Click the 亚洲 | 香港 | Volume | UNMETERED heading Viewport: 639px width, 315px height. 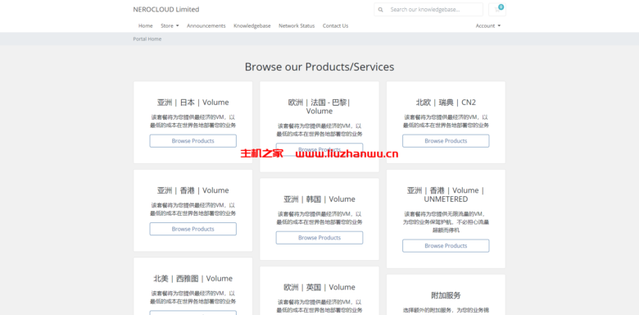(446, 194)
